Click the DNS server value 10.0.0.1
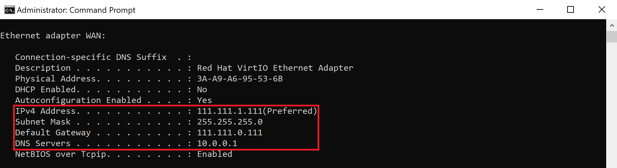Viewport: 617px width, 168px height. tap(217, 143)
